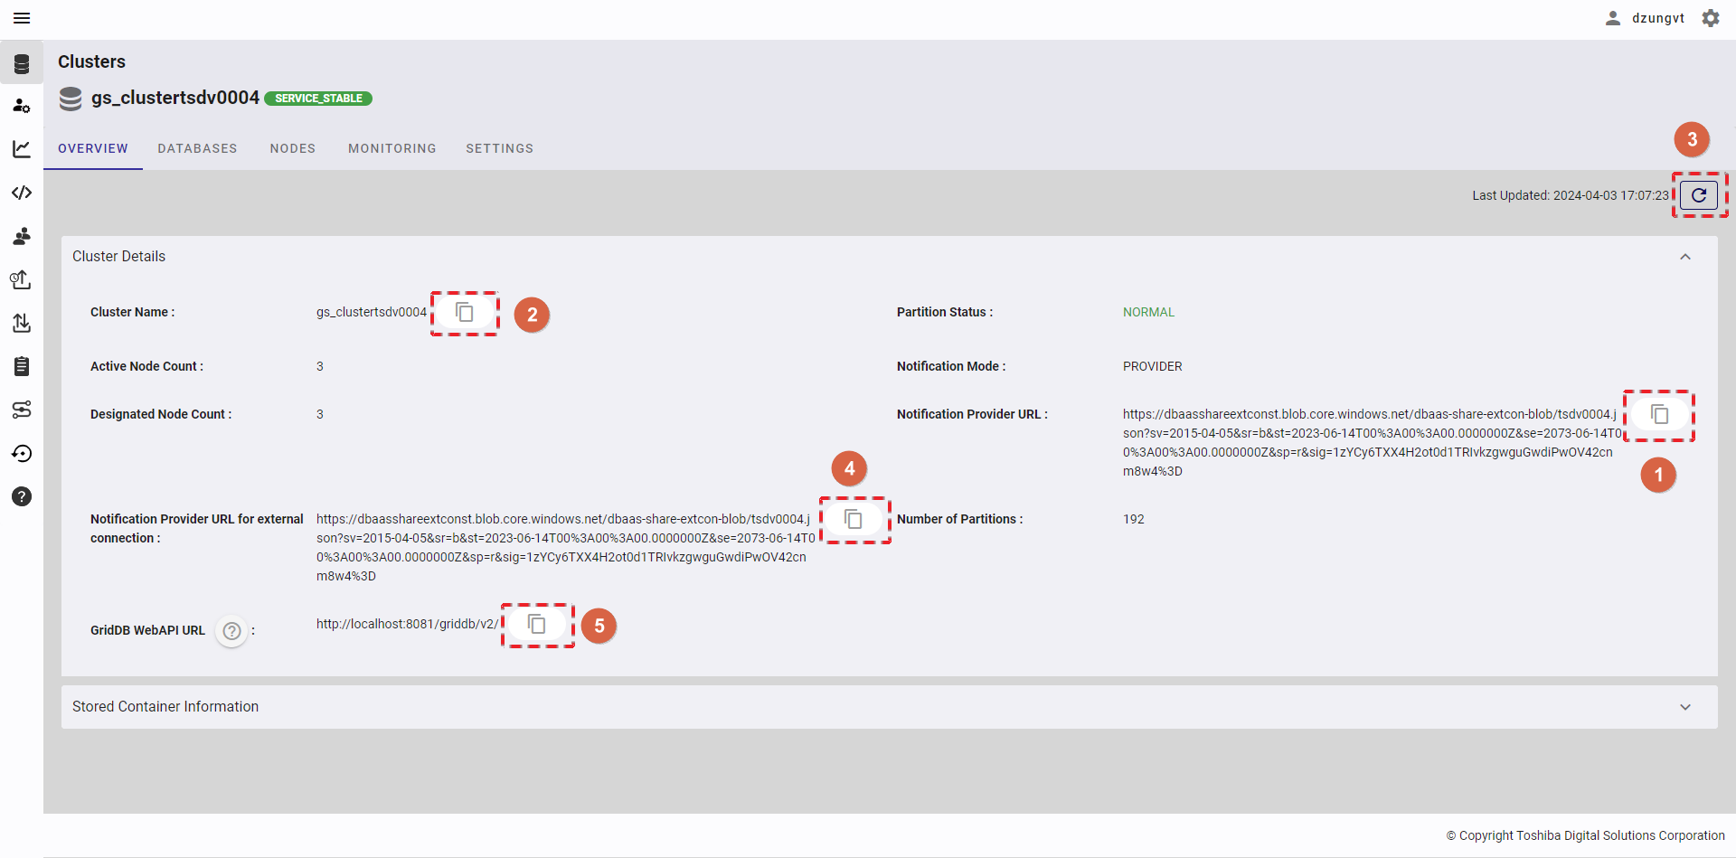This screenshot has height=858, width=1736.
Task: Open the help question mark sidebar icon
Action: 22,496
